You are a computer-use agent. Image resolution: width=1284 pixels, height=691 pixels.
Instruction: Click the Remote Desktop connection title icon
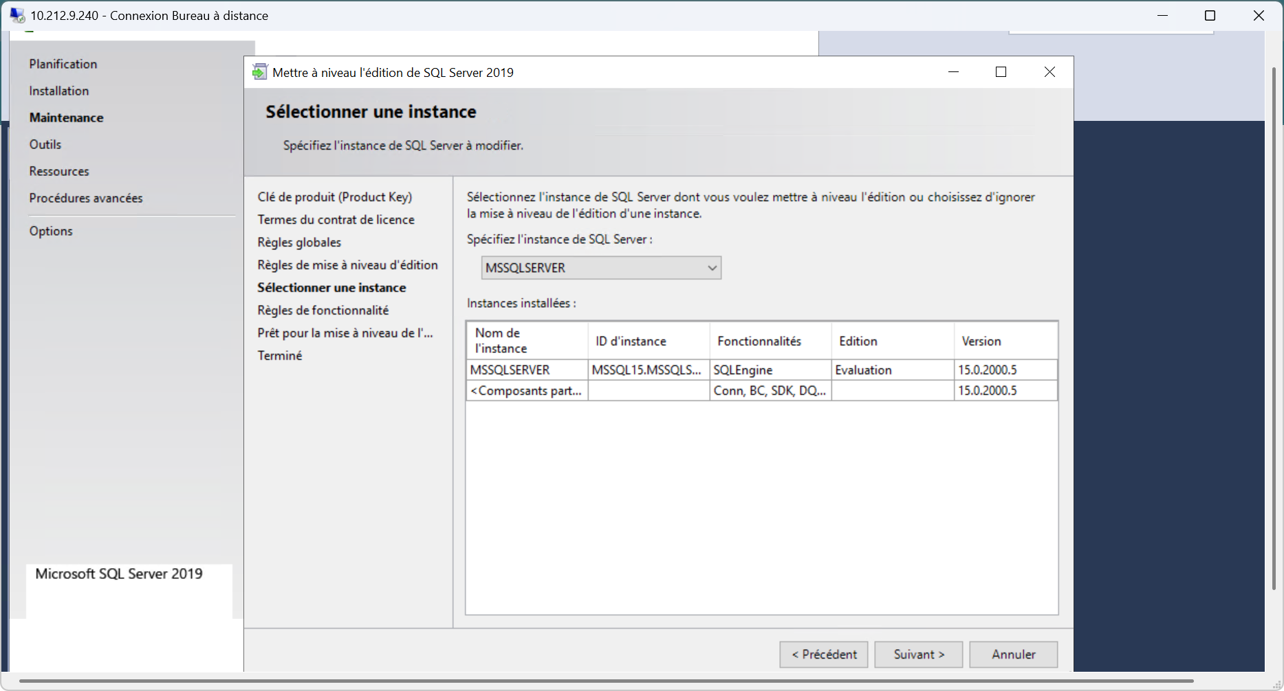(17, 15)
